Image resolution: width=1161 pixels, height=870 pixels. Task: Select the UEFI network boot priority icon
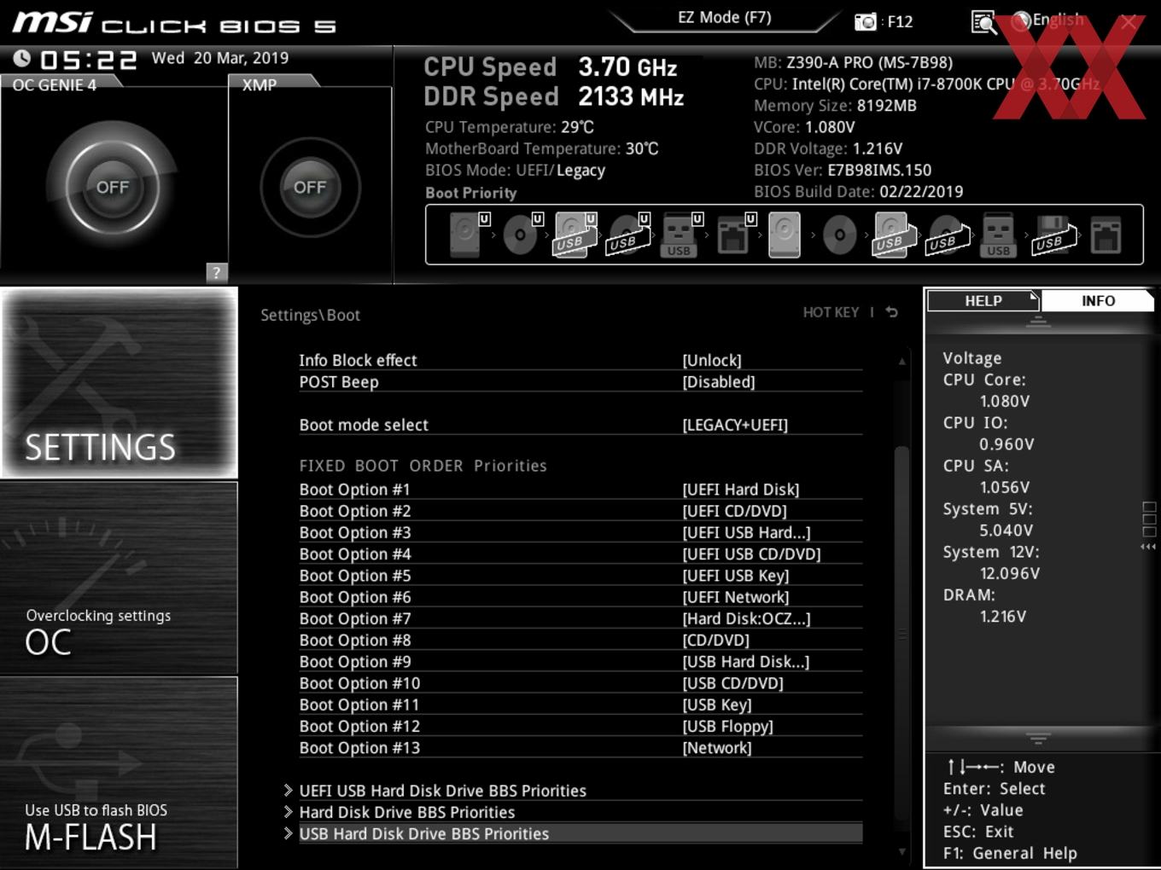point(735,235)
